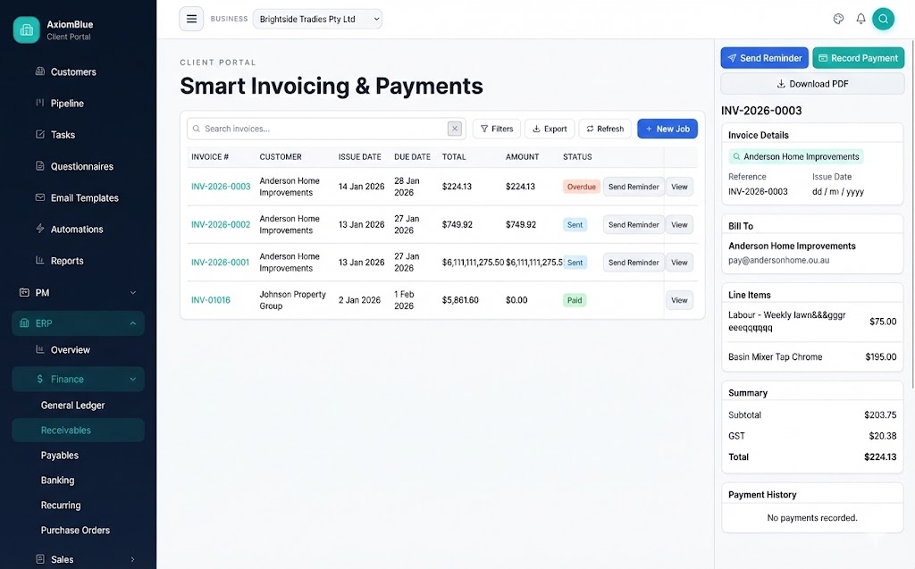Click the Record Payment button

point(858,57)
